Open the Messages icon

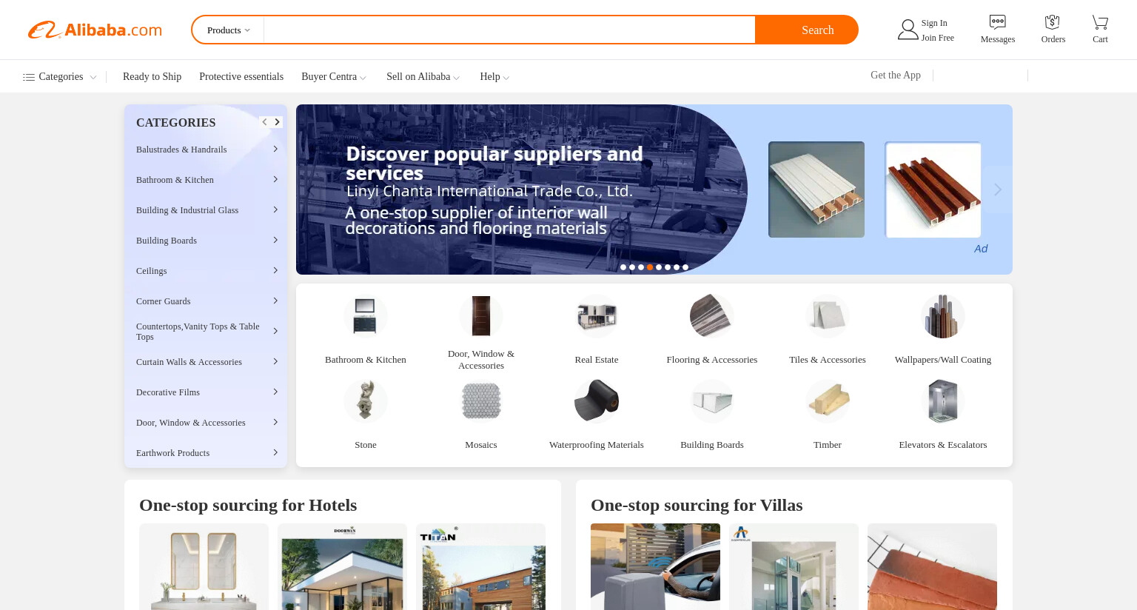[x=997, y=22]
